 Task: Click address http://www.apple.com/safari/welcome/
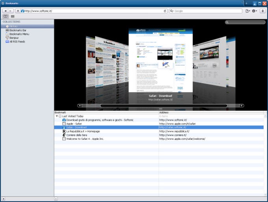[182, 139]
